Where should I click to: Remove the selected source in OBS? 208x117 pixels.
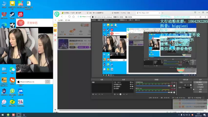[118, 94]
